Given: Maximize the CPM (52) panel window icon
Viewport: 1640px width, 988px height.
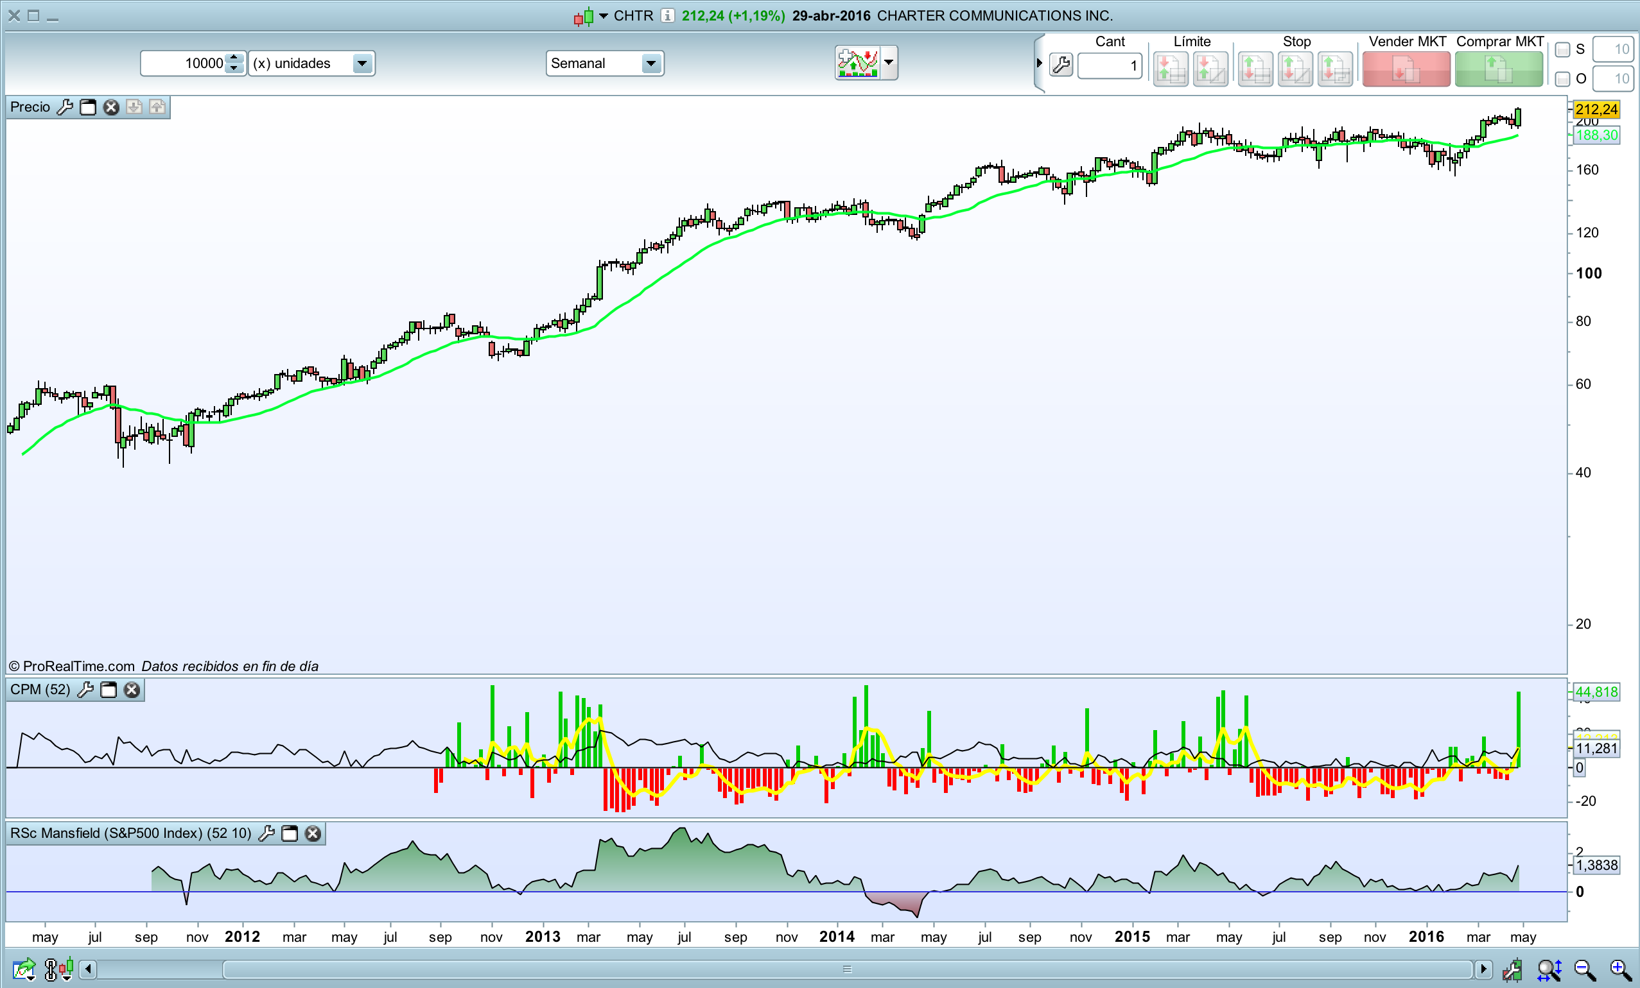Looking at the screenshot, I should (109, 690).
